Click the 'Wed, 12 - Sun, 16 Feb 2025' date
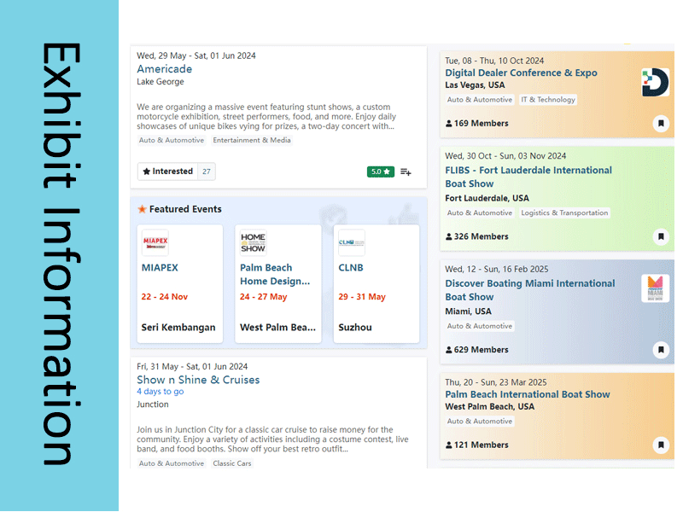683x512 pixels. pos(497,269)
